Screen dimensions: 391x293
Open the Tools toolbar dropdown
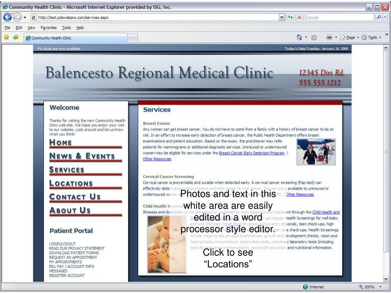(371, 37)
